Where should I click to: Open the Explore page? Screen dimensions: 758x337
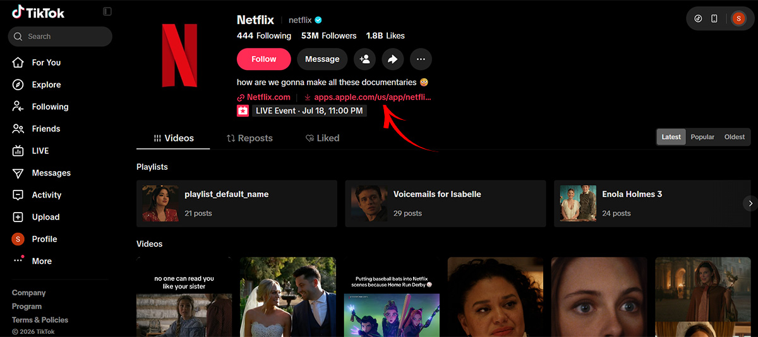click(46, 85)
